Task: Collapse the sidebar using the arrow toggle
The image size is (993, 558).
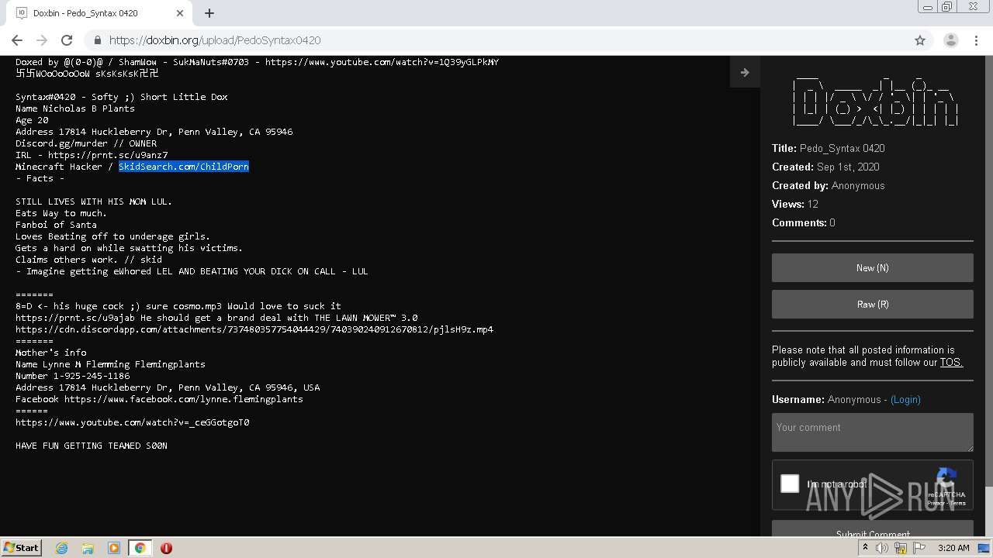Action: [745, 72]
